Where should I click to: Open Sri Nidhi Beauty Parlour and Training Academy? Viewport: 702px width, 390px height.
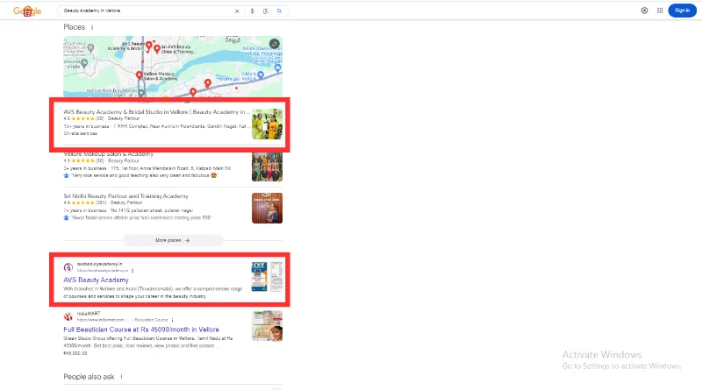coord(125,196)
